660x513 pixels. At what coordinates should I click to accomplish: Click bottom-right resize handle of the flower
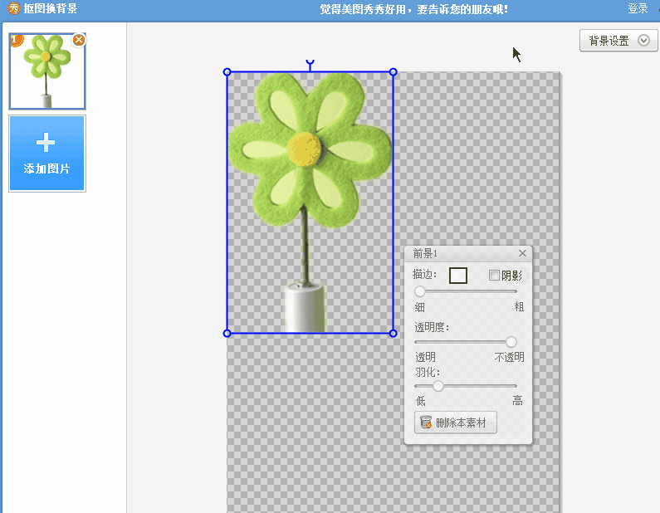coord(393,334)
